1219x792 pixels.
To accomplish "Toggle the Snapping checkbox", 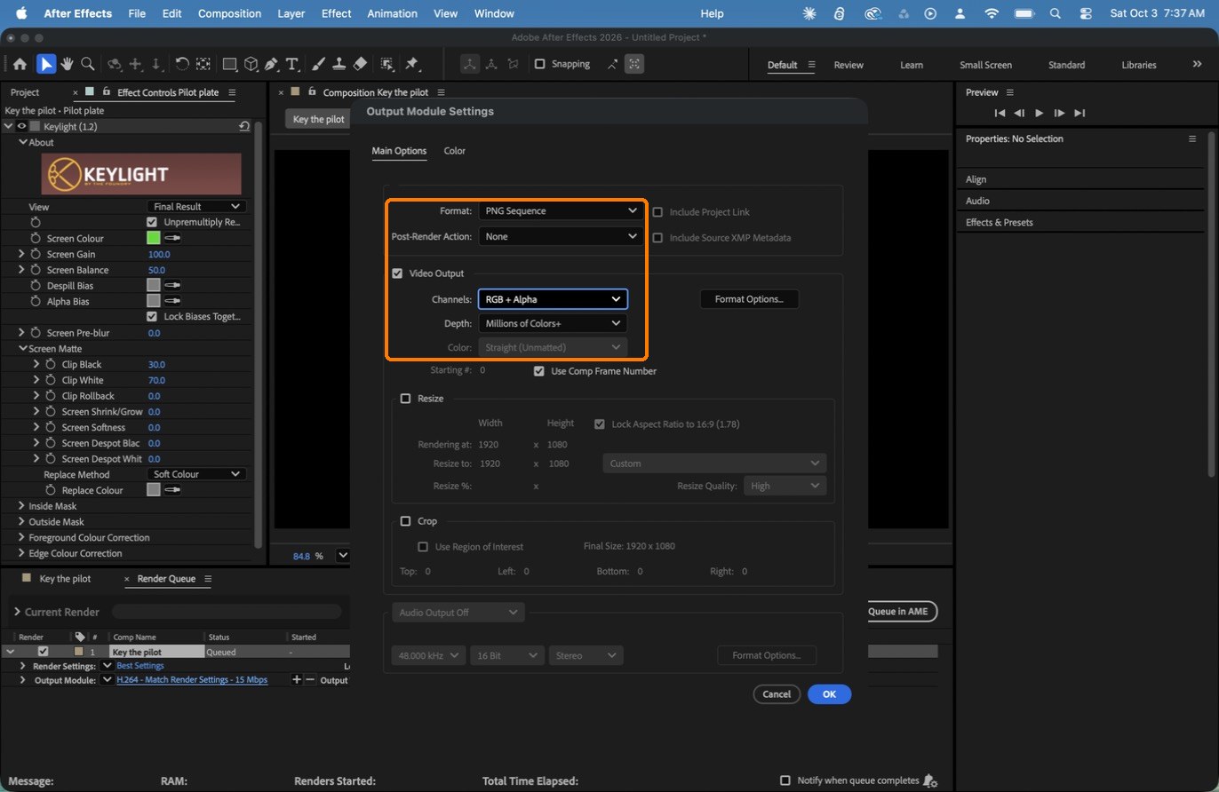I will pos(539,64).
